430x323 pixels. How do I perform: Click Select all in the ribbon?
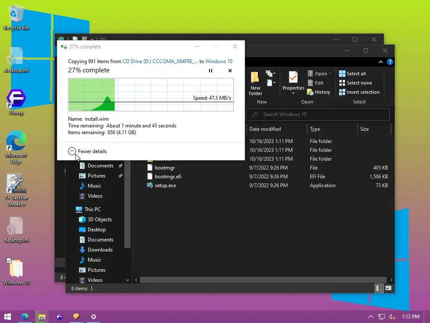point(352,74)
